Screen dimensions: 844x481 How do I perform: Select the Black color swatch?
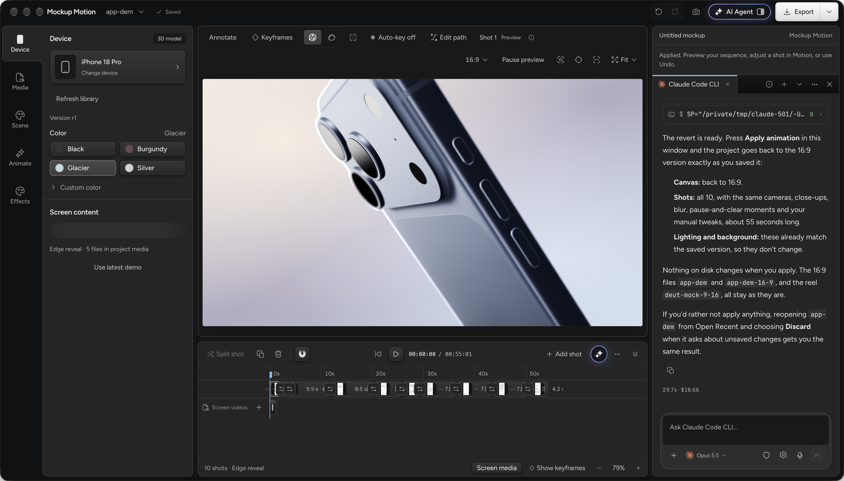click(x=83, y=149)
